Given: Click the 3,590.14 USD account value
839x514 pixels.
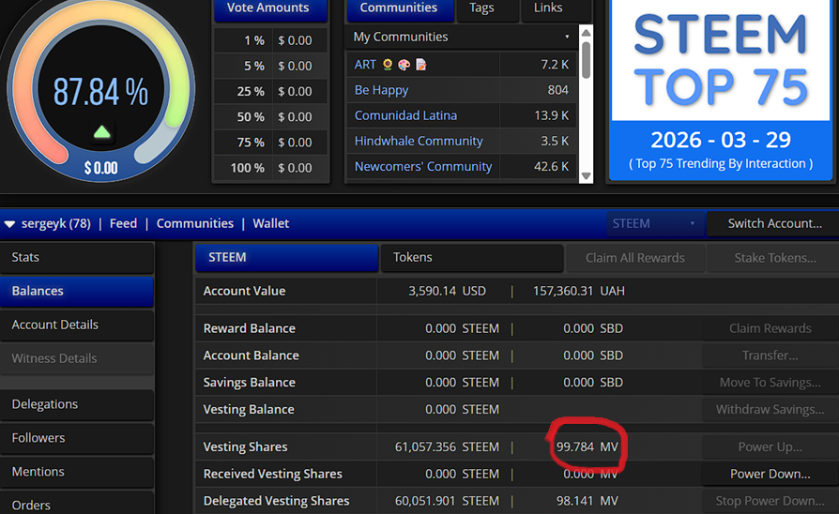Looking at the screenshot, I should click(448, 291).
